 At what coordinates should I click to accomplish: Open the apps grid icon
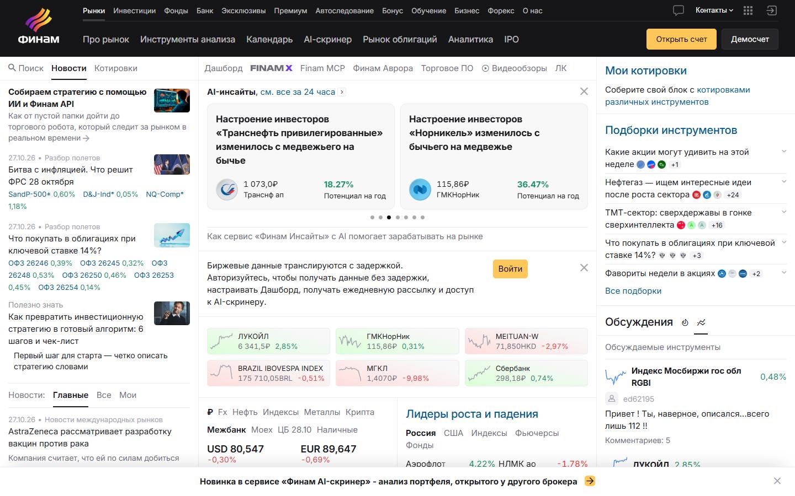click(x=748, y=10)
